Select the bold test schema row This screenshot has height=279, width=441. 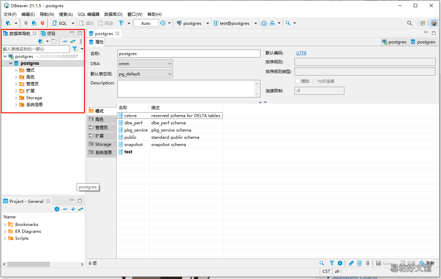170,152
